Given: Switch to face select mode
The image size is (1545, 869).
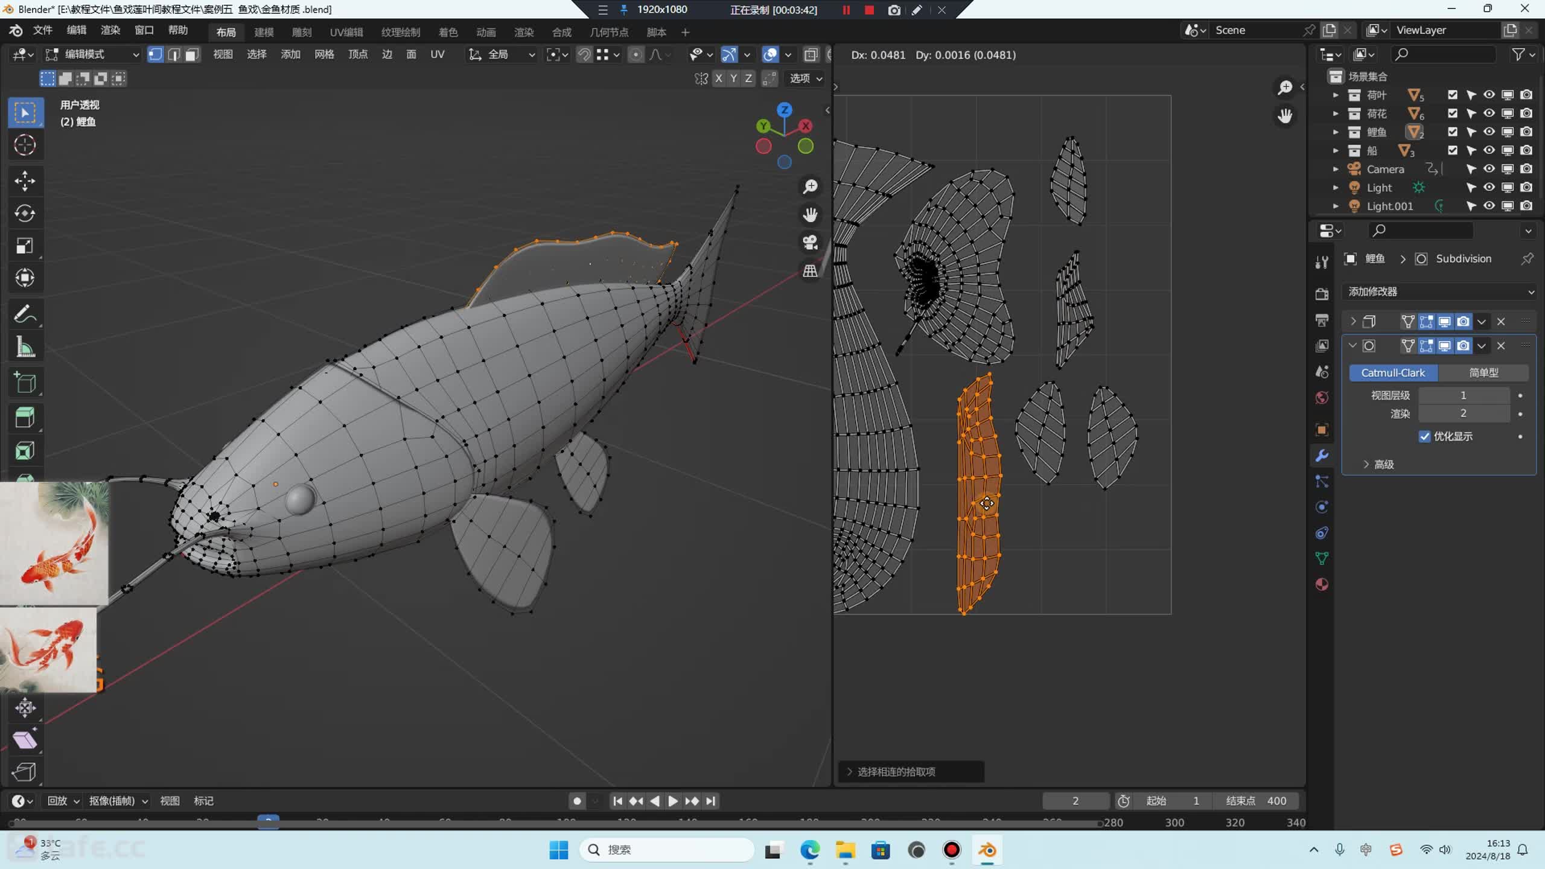Looking at the screenshot, I should click(x=192, y=55).
